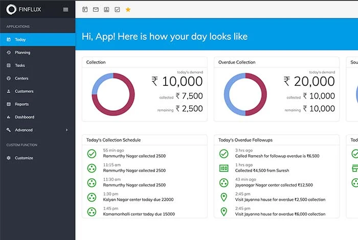Open Visit Jayanna house ₹2,500 collection entry
Viewport: 358px width, 240px height.
point(280,200)
